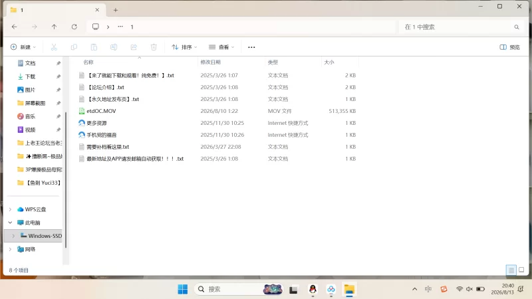The height and width of the screenshot is (299, 532).
Task: Click the muted volume tray icon
Action: click(469, 289)
